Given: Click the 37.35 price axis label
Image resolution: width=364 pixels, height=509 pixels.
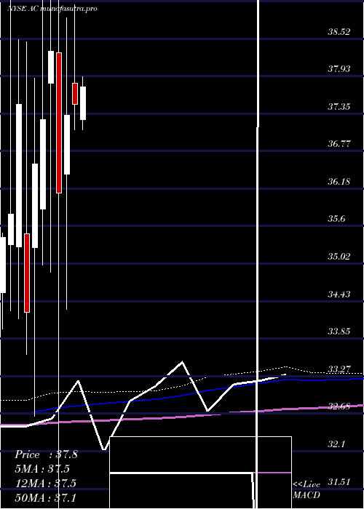Looking at the screenshot, I should [x=339, y=106].
